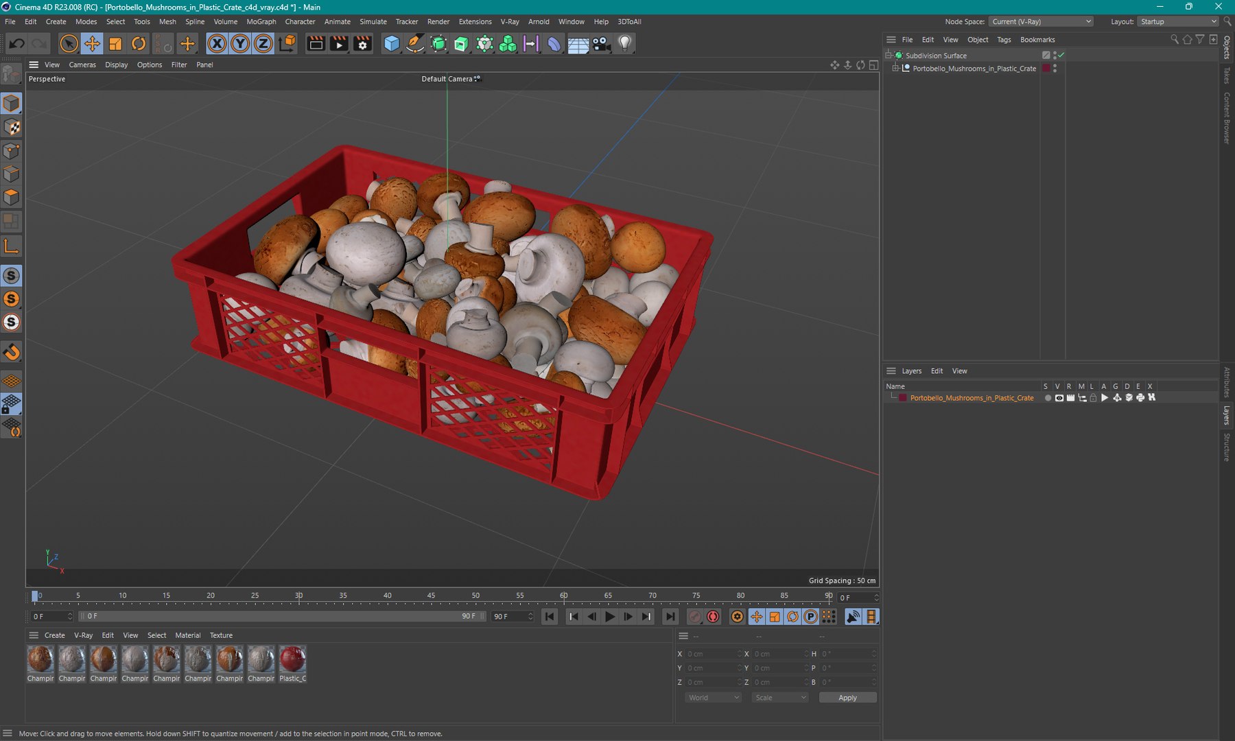Viewport: 1235px width, 741px height.
Task: Expand Portobello_Mushrooms_in_Plastic_Crate object tree node
Action: point(895,69)
